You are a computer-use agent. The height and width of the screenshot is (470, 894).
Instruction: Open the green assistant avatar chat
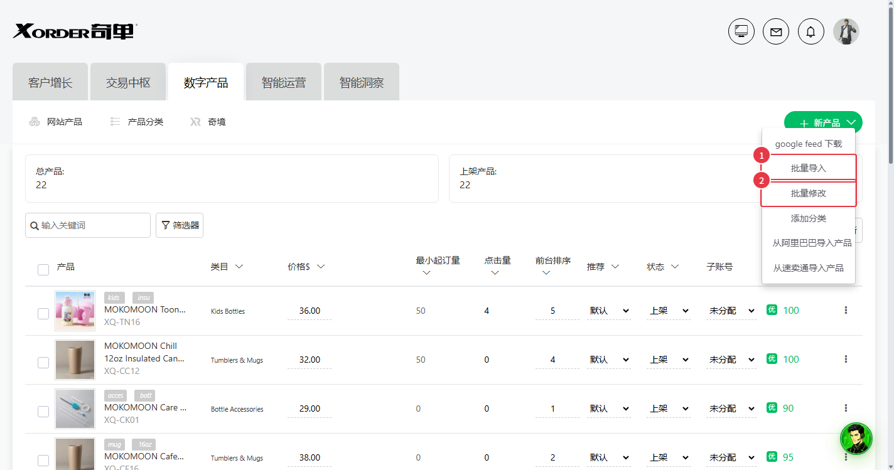tap(856, 438)
